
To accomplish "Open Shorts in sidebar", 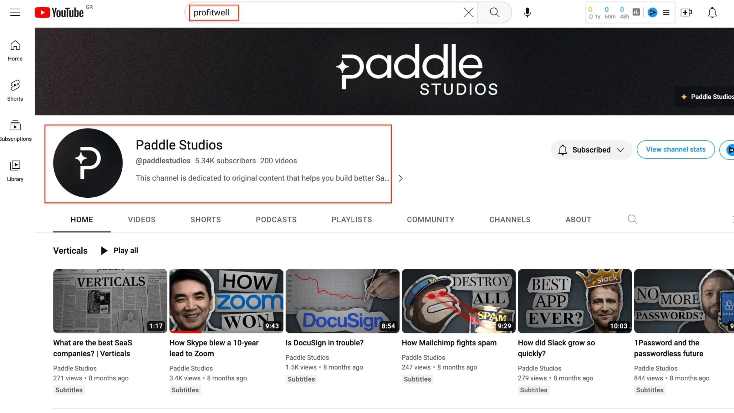I will tap(15, 91).
